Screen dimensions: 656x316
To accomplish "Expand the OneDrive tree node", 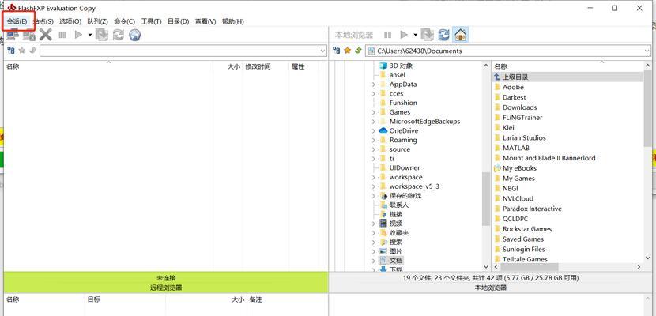I will click(x=373, y=131).
